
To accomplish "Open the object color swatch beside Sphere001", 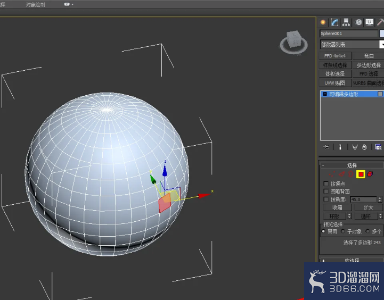I will coord(382,34).
